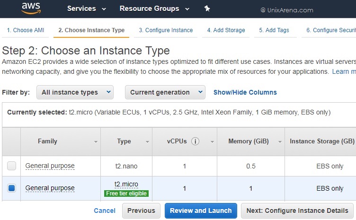Viewport: 356px width, 220px height.
Task: Select the 2. Choose Instance Type tab
Action: pyautogui.click(x=91, y=30)
